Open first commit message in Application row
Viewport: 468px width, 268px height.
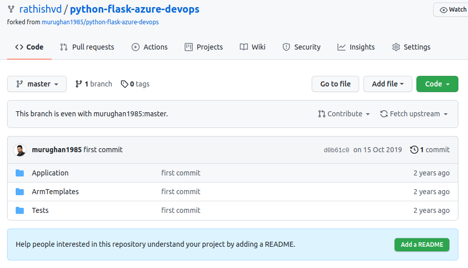point(181,173)
